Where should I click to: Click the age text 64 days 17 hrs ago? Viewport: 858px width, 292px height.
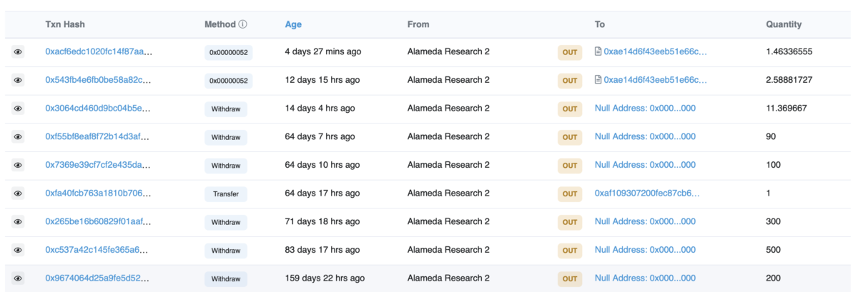coord(322,193)
